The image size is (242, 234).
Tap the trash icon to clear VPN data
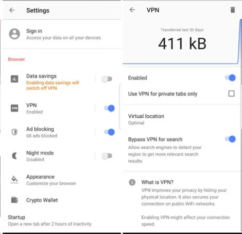[x=233, y=10]
